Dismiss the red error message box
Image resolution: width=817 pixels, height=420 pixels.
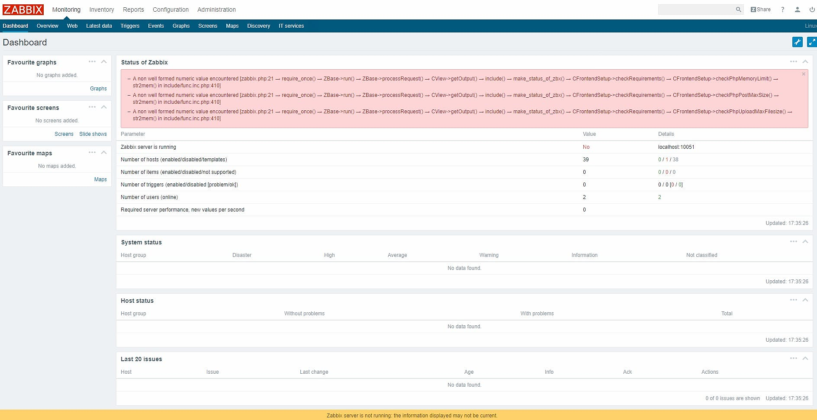coord(804,74)
